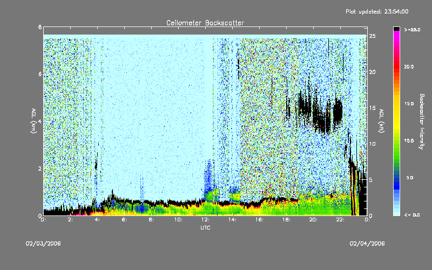Click the ">-25.0" colorbar maximum label

(x=412, y=30)
